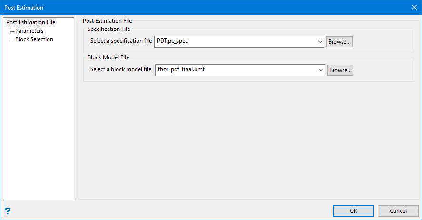Expand the block model file dropdown arrow
This screenshot has height=220, width=422.
point(321,70)
